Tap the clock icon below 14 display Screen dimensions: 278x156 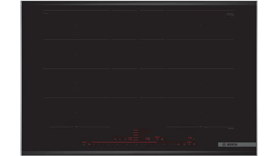(x=189, y=144)
